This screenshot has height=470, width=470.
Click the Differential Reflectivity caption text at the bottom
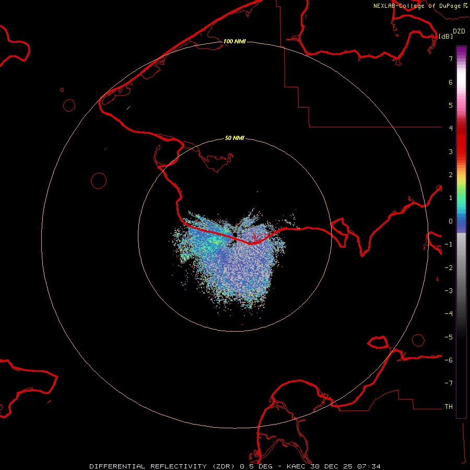click(235, 466)
